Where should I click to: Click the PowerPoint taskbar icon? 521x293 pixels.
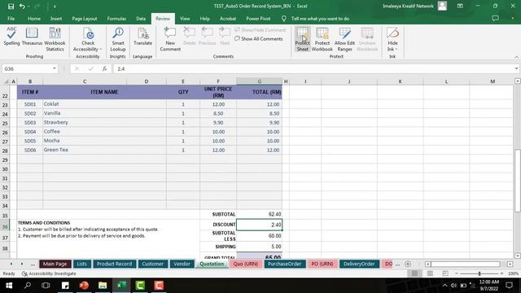(84, 286)
